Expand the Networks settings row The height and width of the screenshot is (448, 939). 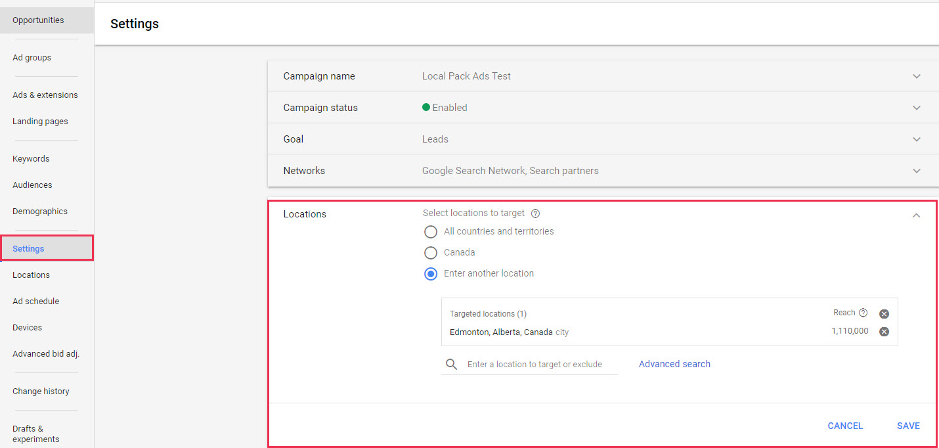coord(916,171)
